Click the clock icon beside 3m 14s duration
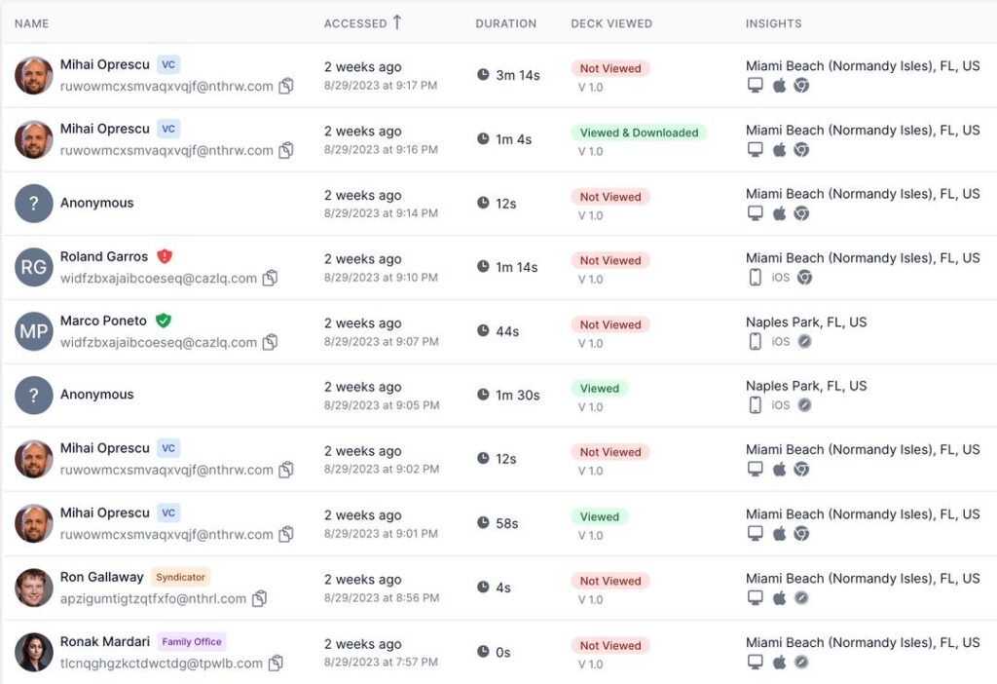This screenshot has width=997, height=684. [483, 74]
